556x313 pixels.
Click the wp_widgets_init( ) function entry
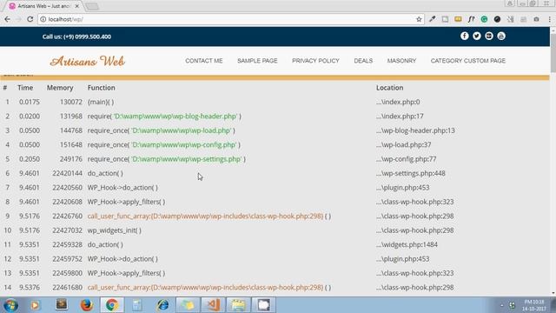[x=114, y=230]
